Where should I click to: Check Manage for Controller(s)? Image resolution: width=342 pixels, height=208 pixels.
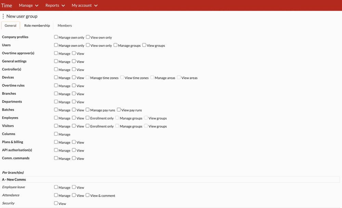tap(56, 69)
